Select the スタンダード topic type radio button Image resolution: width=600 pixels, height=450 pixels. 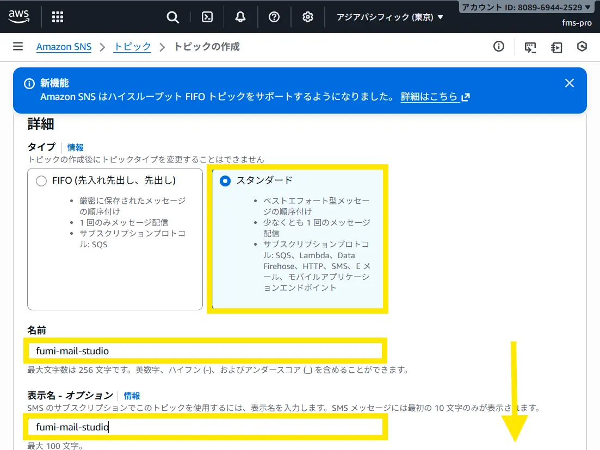pyautogui.click(x=225, y=181)
